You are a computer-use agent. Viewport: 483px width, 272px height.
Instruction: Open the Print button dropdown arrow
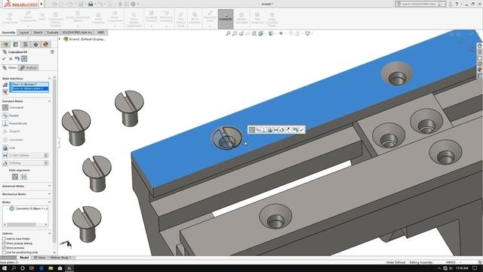click(x=95, y=4)
